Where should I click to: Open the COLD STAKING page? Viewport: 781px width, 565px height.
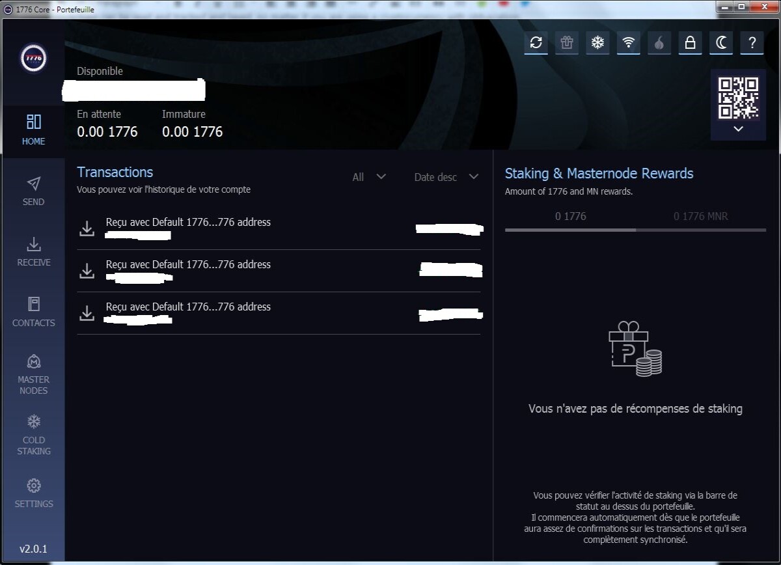pos(33,435)
